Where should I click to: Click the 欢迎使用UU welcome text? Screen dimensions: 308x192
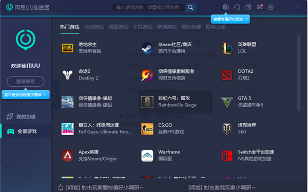pyautogui.click(x=26, y=66)
